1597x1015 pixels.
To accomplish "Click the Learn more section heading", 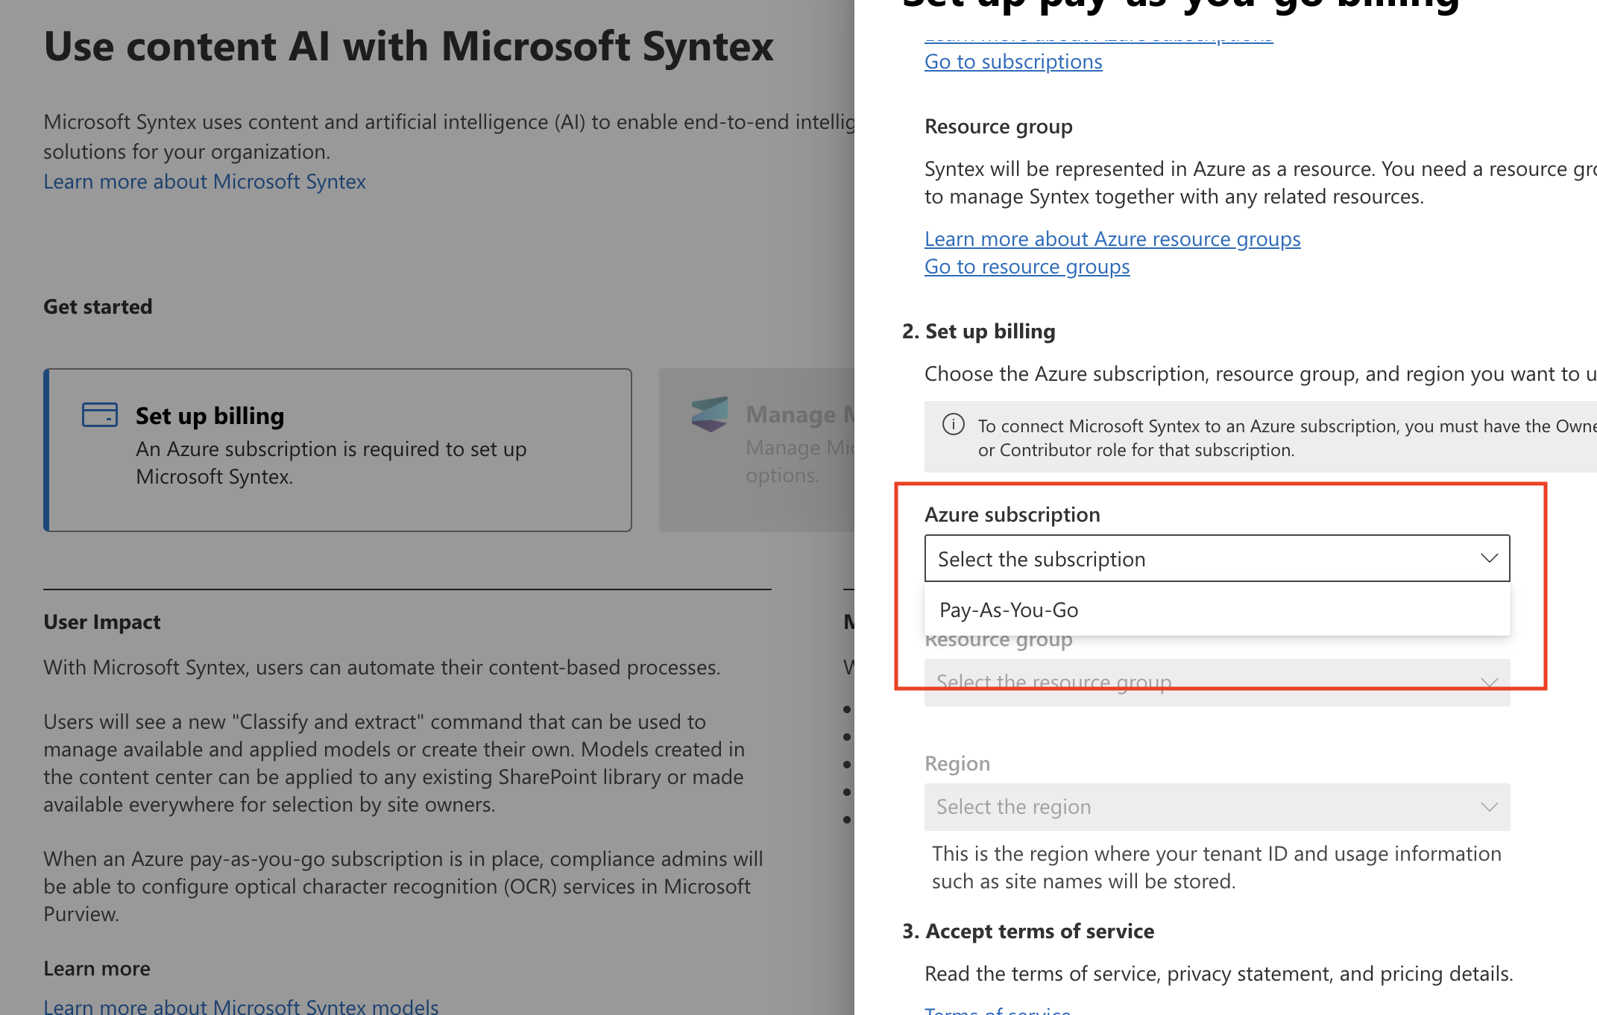I will pos(97,968).
